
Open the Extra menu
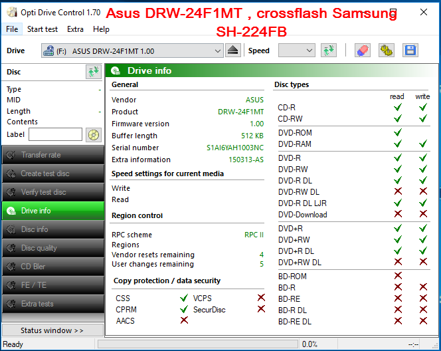pos(75,29)
